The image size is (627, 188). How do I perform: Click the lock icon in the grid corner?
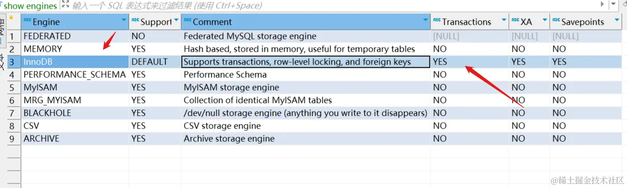point(11,18)
